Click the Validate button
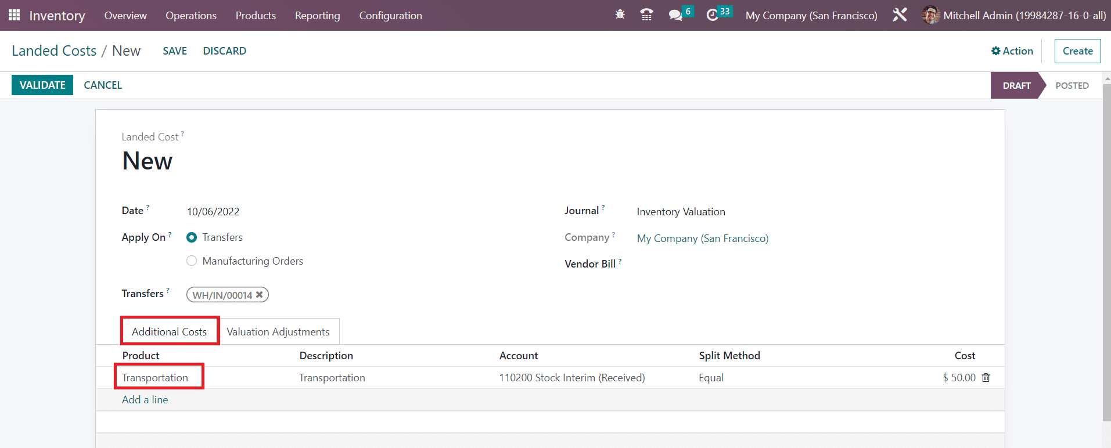 tap(42, 85)
